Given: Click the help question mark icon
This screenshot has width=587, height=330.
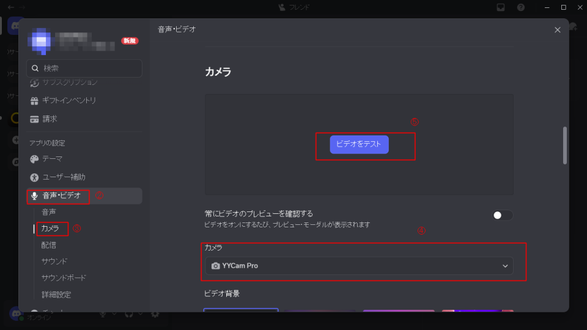Looking at the screenshot, I should tap(521, 7).
